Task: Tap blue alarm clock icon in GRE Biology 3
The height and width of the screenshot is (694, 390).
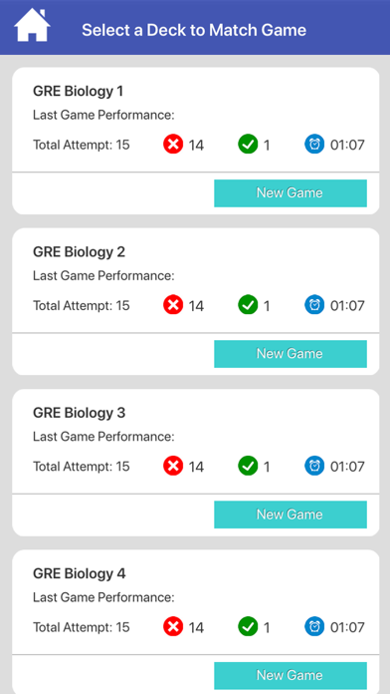Action: tap(314, 466)
